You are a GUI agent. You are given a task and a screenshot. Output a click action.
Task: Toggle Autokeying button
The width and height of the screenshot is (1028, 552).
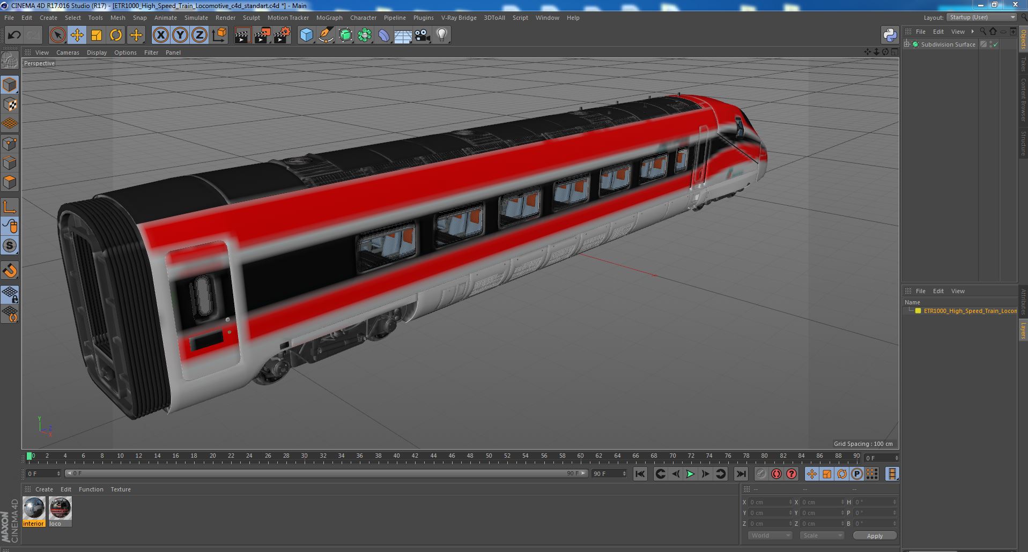click(x=776, y=474)
